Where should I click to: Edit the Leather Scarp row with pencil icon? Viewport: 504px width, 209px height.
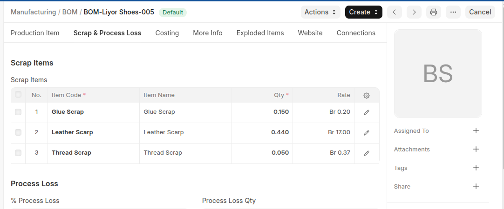point(367,133)
